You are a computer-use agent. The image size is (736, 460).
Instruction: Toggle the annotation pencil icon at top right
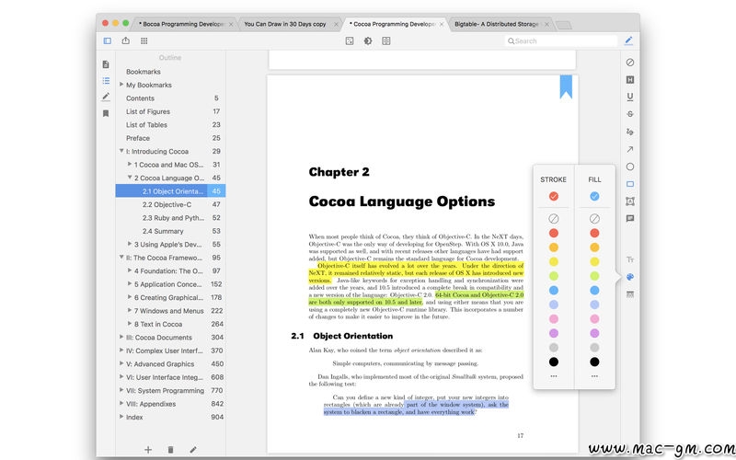pos(628,40)
